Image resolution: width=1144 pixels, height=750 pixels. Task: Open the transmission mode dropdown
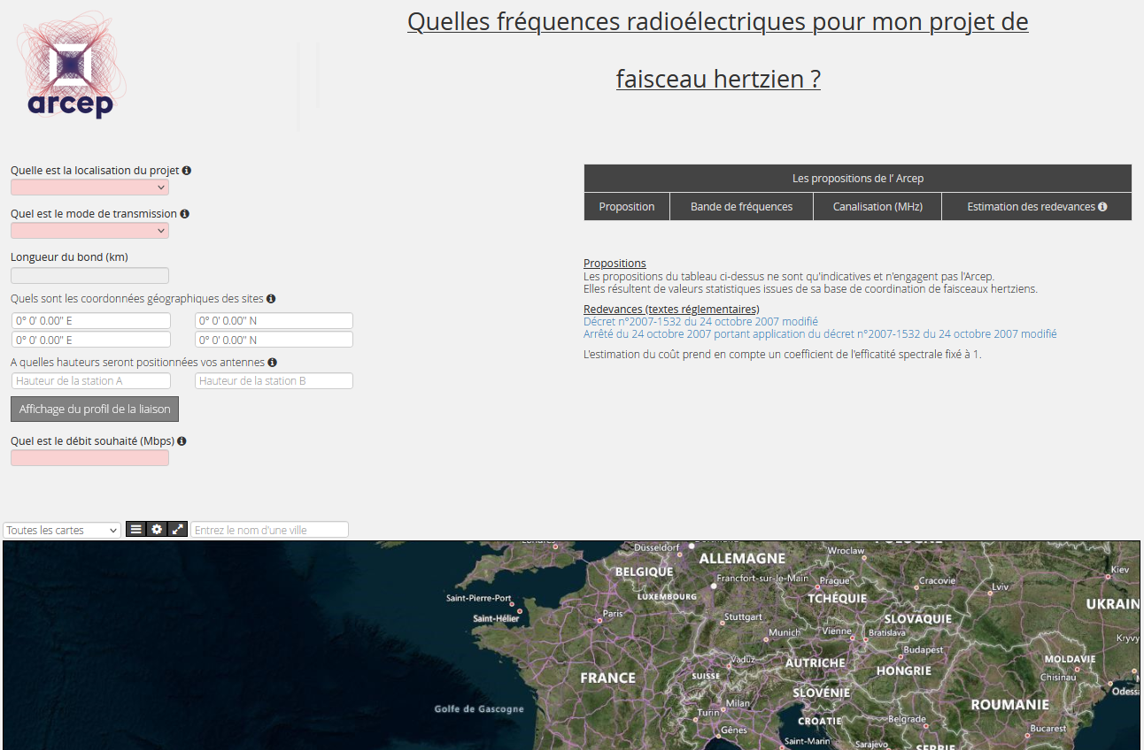tap(89, 231)
